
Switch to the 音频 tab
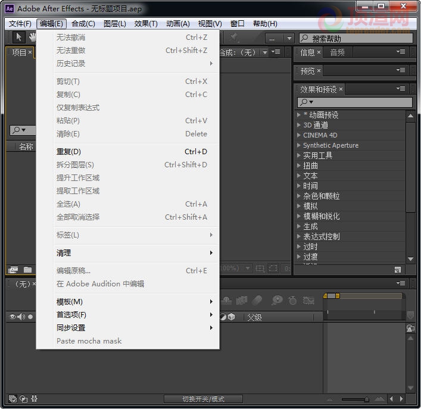pos(337,52)
